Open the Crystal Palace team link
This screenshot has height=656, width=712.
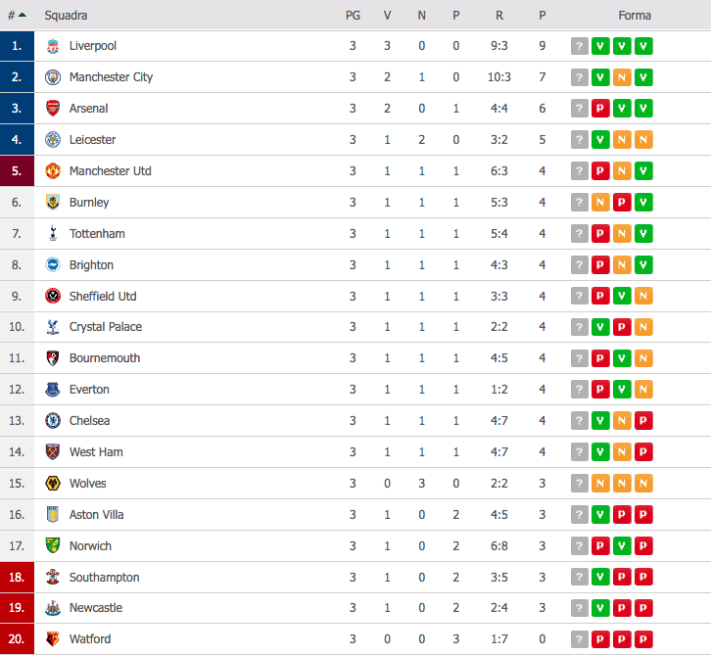(x=106, y=327)
